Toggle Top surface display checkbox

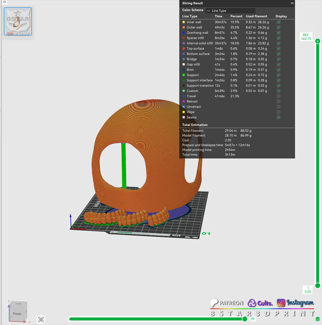(x=279, y=48)
